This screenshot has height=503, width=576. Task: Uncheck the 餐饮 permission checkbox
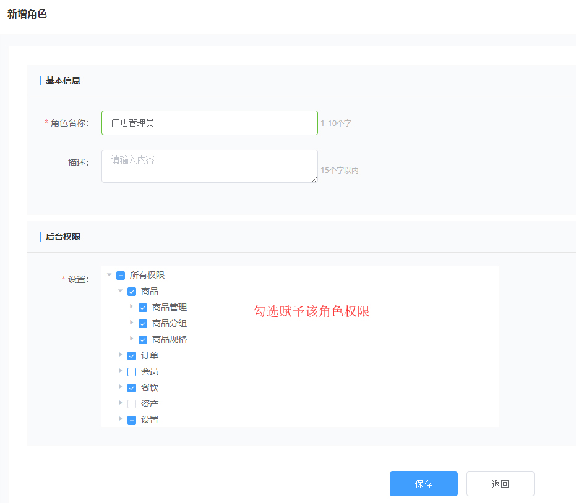pyautogui.click(x=132, y=388)
